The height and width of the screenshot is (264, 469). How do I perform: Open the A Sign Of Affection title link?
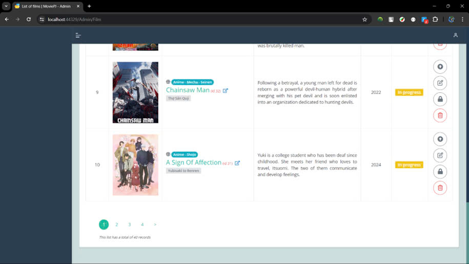pos(194,163)
